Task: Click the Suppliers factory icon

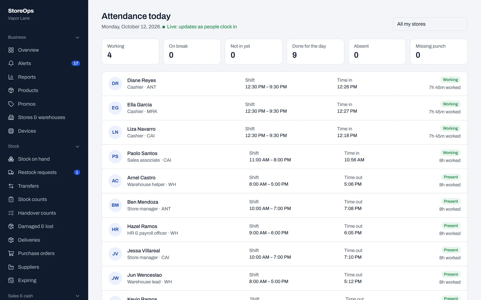Action: [x=11, y=267]
